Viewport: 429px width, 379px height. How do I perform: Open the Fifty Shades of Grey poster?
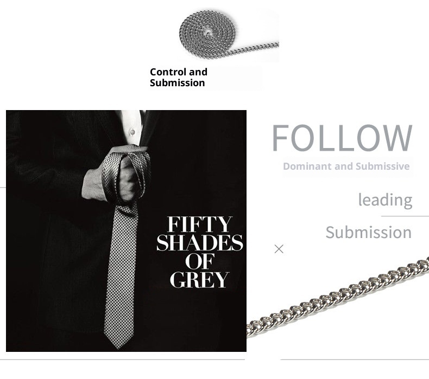(x=126, y=231)
